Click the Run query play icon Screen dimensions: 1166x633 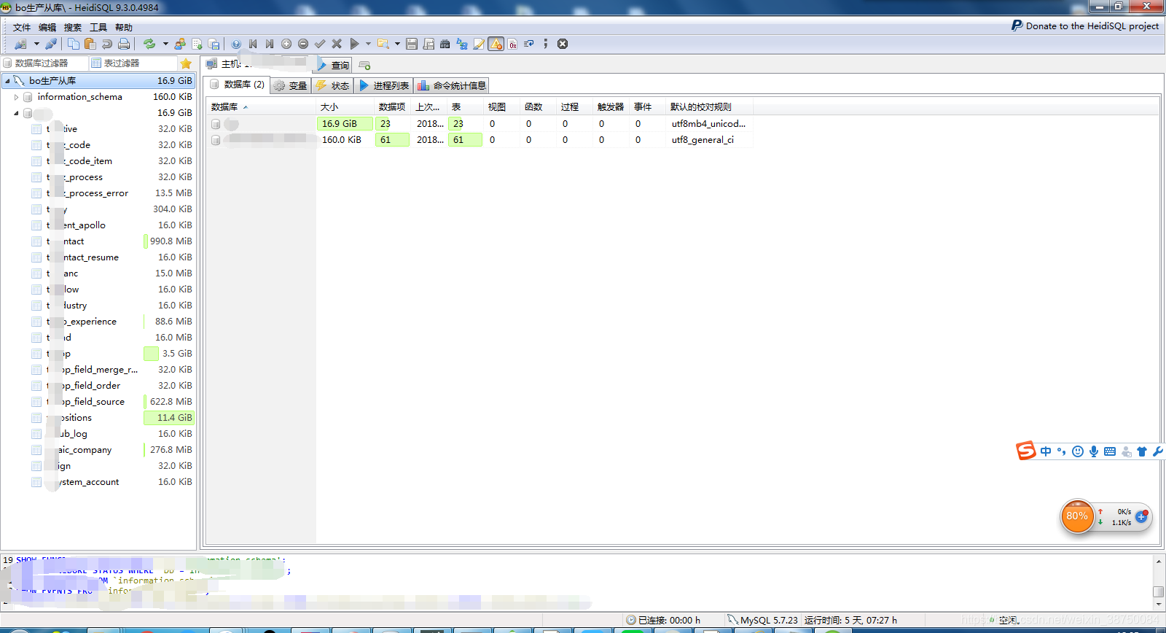(354, 44)
